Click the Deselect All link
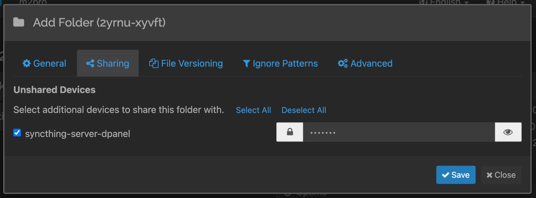This screenshot has height=198, width=536. point(304,110)
